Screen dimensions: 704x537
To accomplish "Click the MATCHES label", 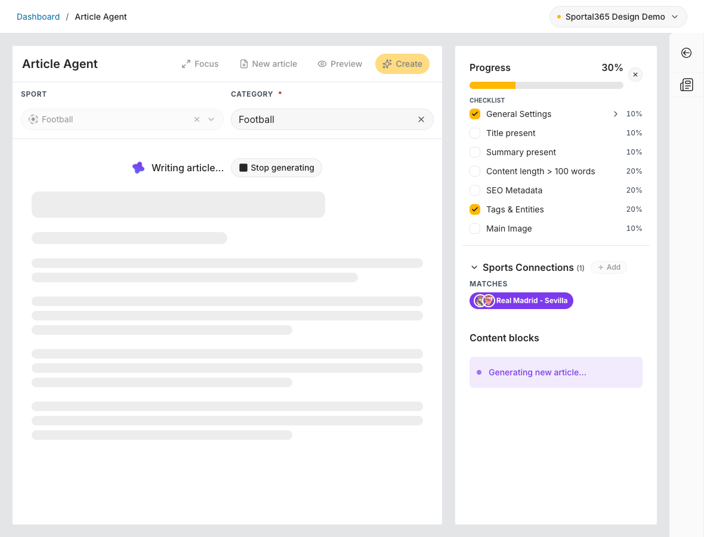I will (x=489, y=284).
